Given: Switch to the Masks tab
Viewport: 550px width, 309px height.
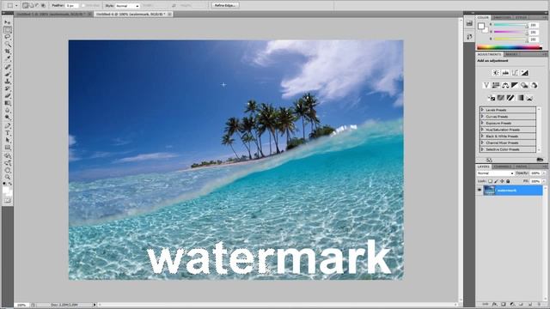Looking at the screenshot, I should pos(512,54).
